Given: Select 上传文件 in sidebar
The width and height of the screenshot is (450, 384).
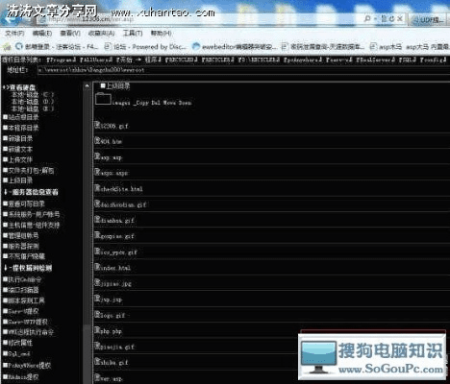Looking at the screenshot, I should coord(18,159).
